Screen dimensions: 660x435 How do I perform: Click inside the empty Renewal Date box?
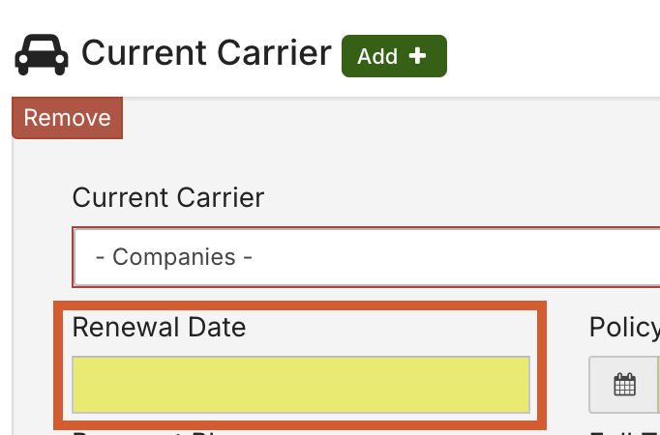[x=300, y=385]
